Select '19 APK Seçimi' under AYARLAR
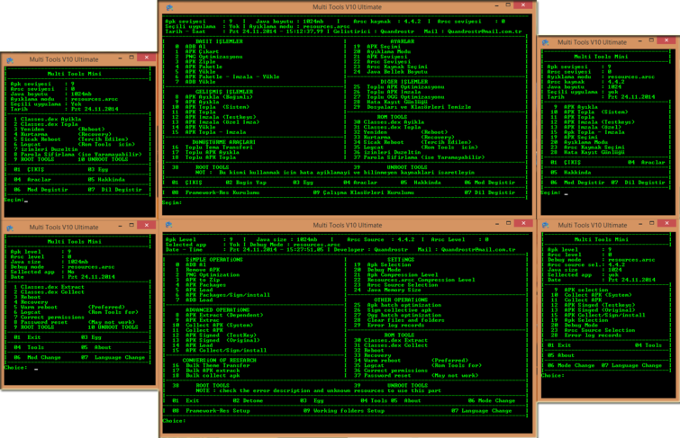Screen dimensions: 680x438 click(x=376, y=47)
